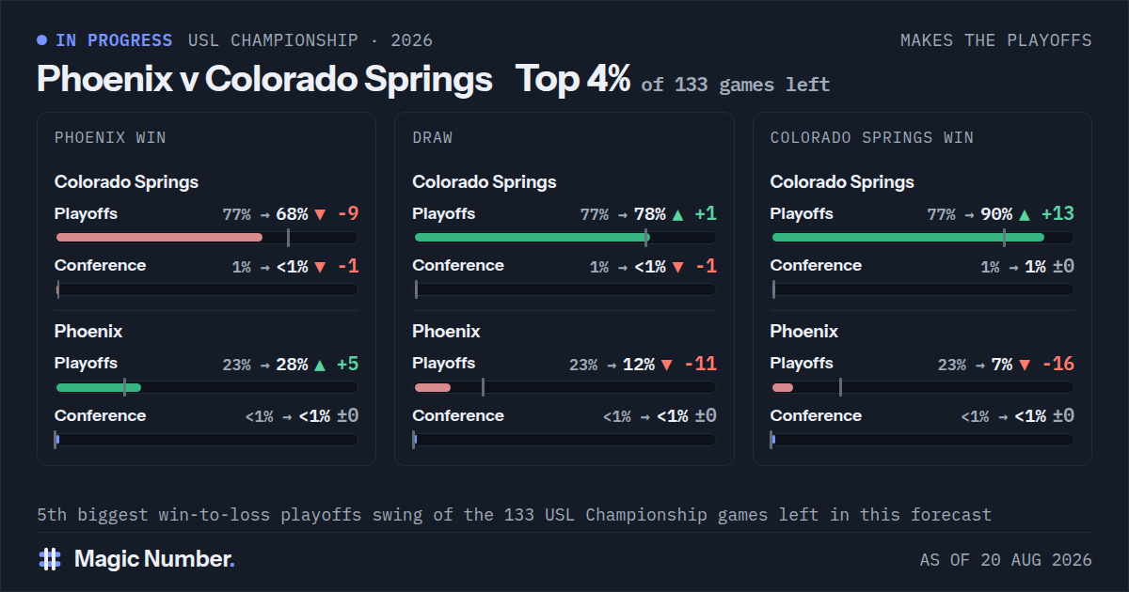
Task: Click red down arrow beside Phoenix 7%
Action: tap(1025, 365)
